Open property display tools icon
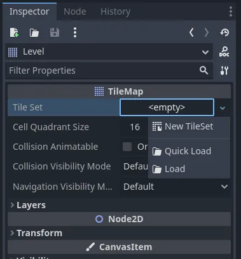Image resolution: width=241 pixels, height=259 pixels. pyautogui.click(x=224, y=70)
